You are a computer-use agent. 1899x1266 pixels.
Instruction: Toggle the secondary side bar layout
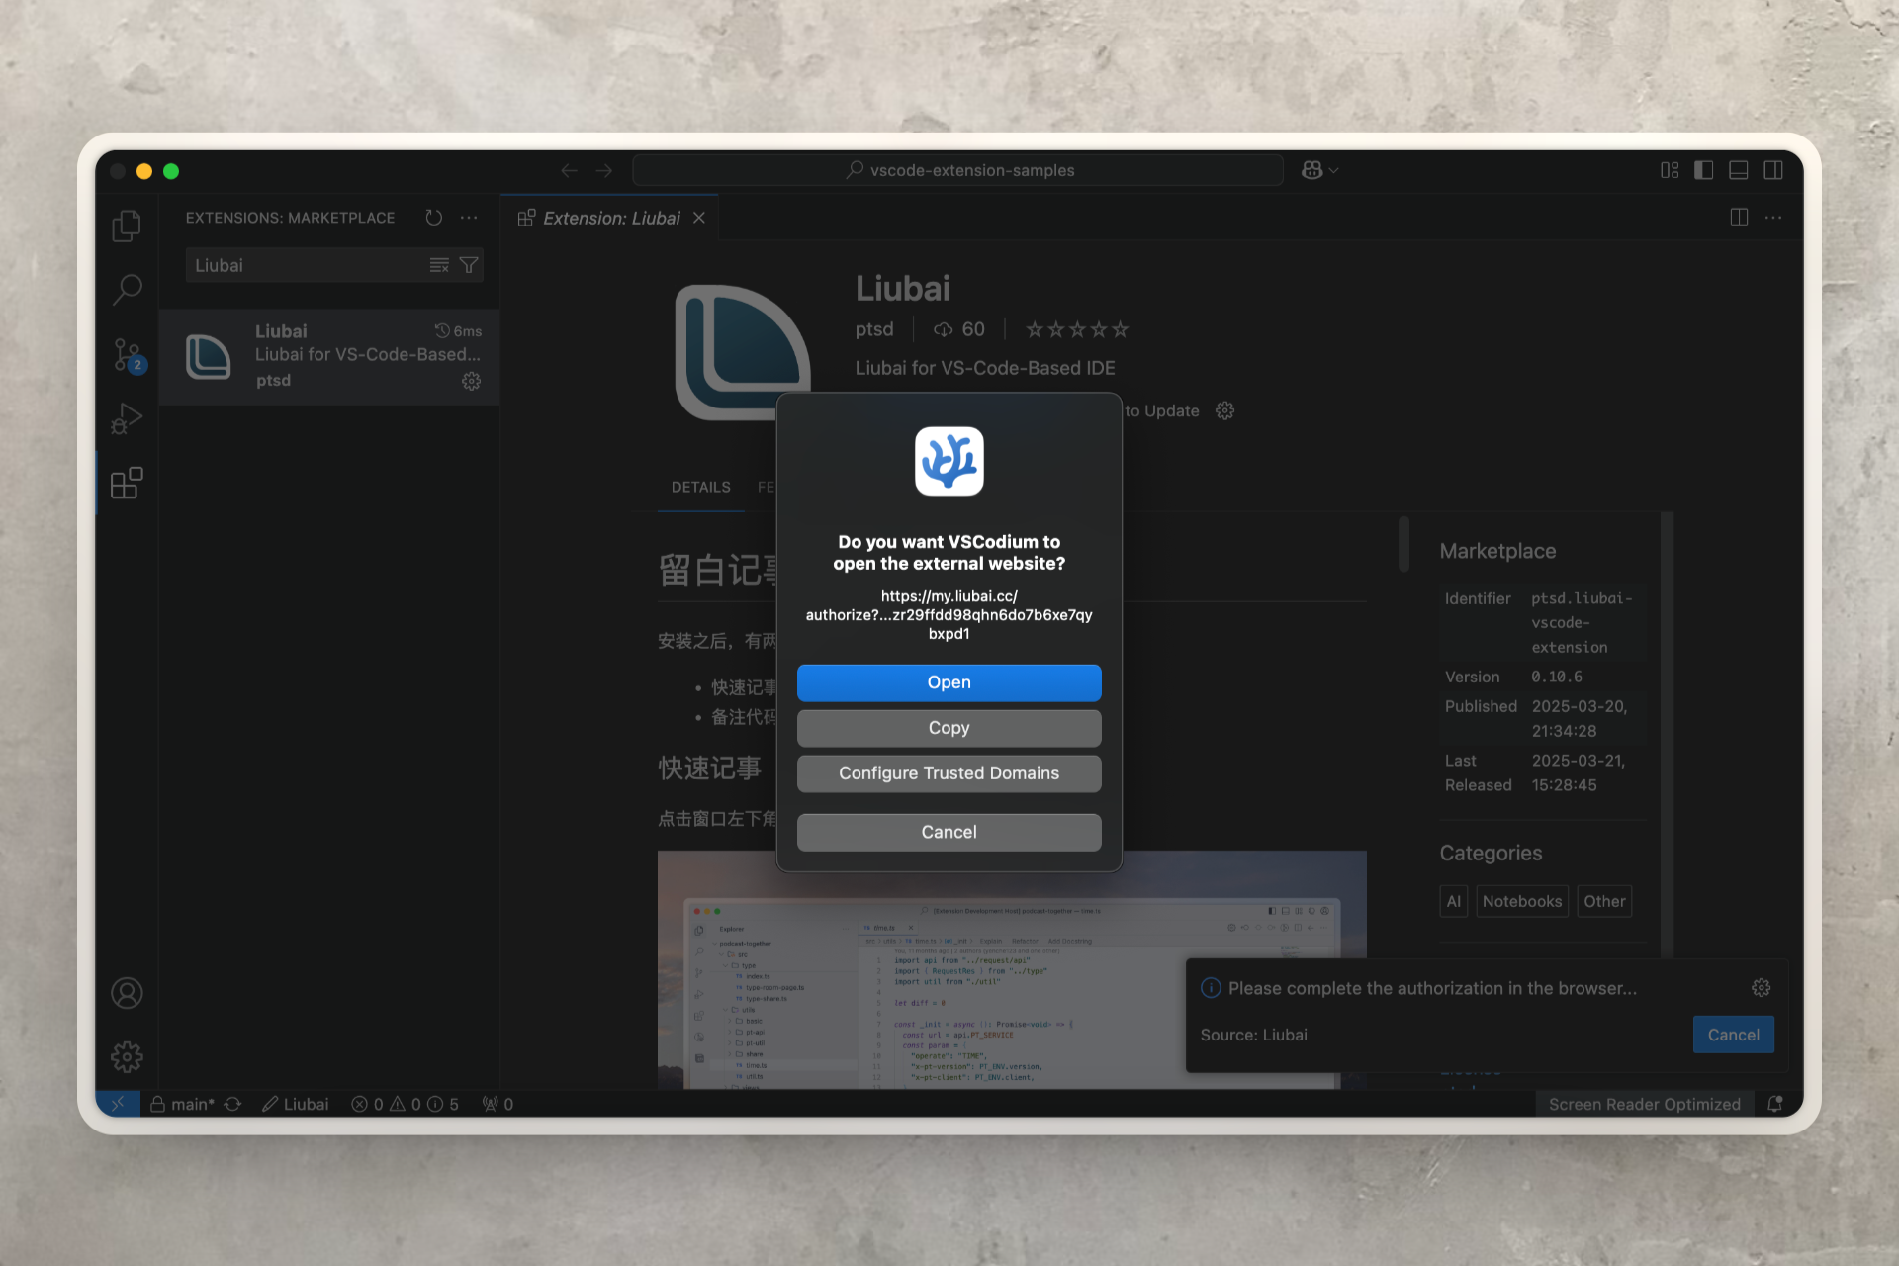tap(1773, 170)
